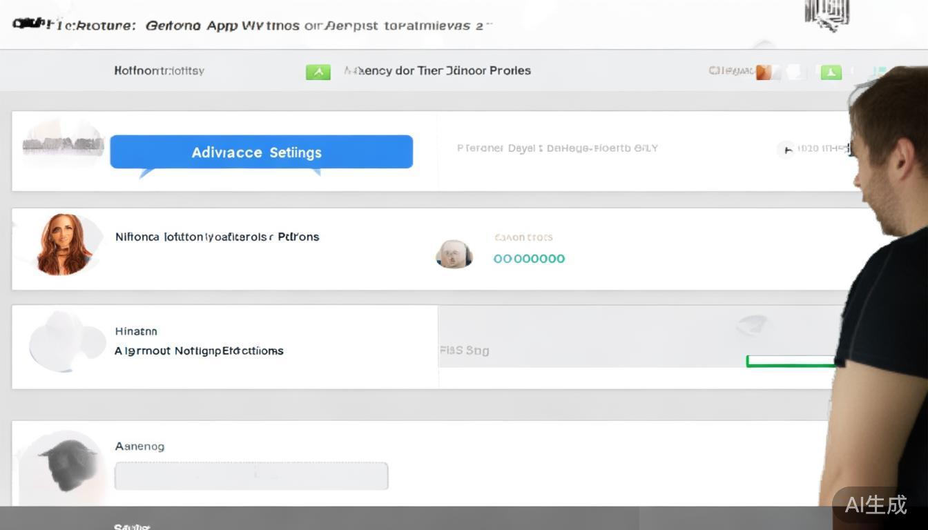Click the green icon beside the Profes tab
The height and width of the screenshot is (530, 928).
[x=318, y=72]
